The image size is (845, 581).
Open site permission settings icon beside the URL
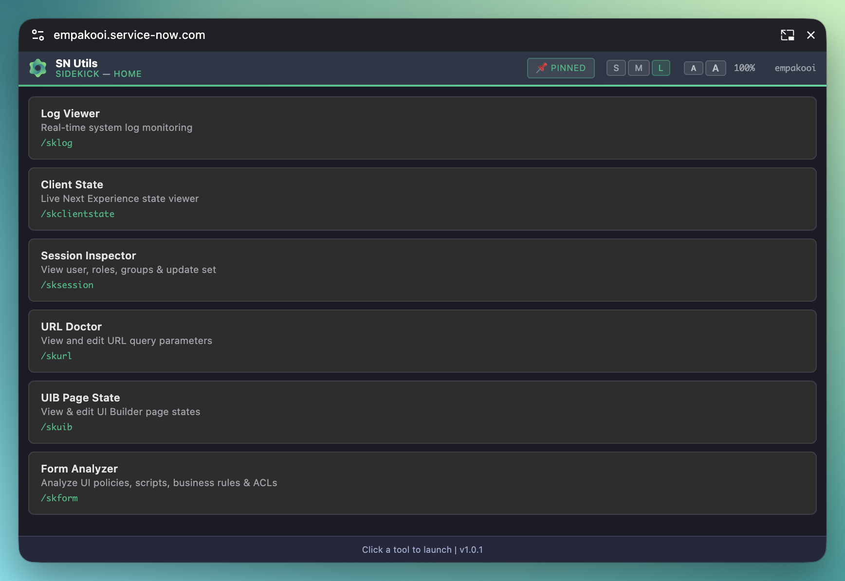coord(38,35)
